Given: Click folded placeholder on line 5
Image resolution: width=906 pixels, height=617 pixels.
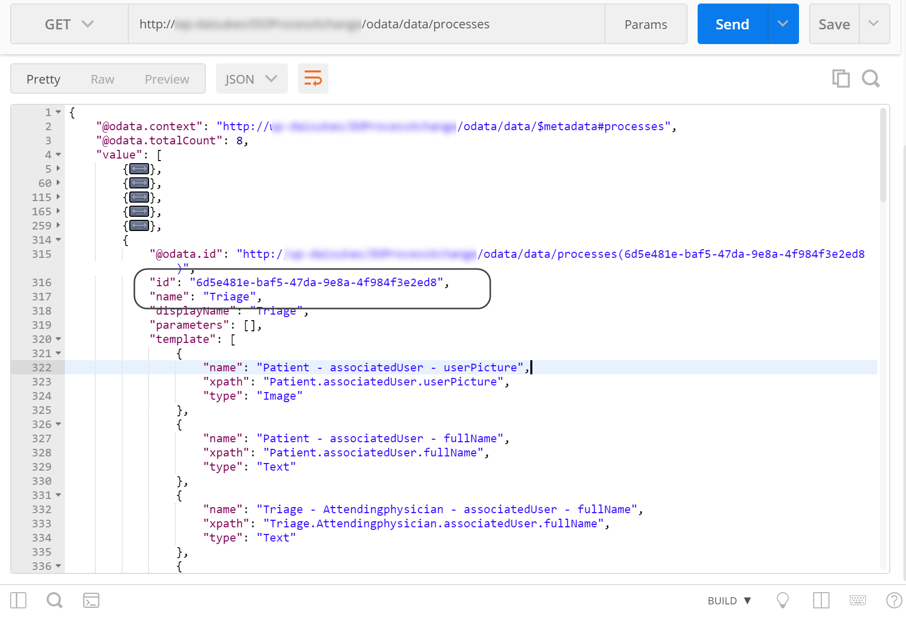Looking at the screenshot, I should point(139,169).
